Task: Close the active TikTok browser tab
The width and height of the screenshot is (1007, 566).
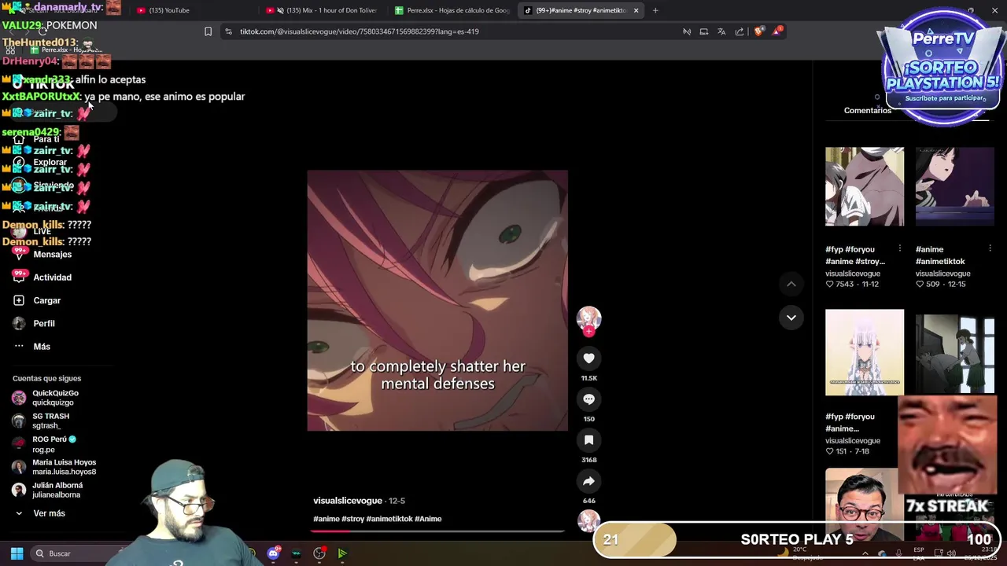Action: [x=636, y=10]
